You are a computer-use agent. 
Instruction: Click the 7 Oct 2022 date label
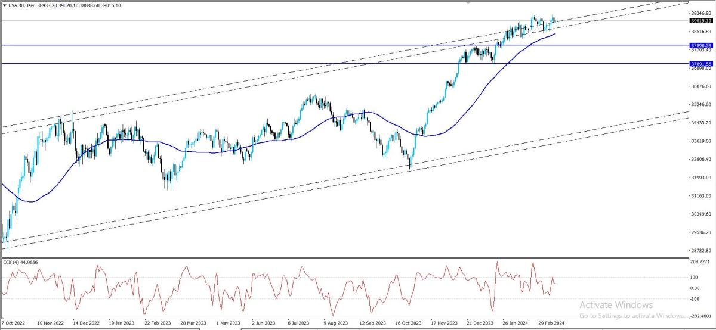click(15, 323)
